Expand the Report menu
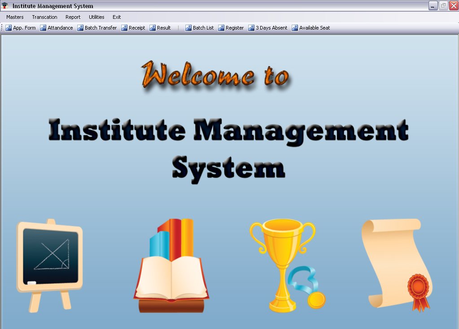The width and height of the screenshot is (459, 329). (x=73, y=17)
